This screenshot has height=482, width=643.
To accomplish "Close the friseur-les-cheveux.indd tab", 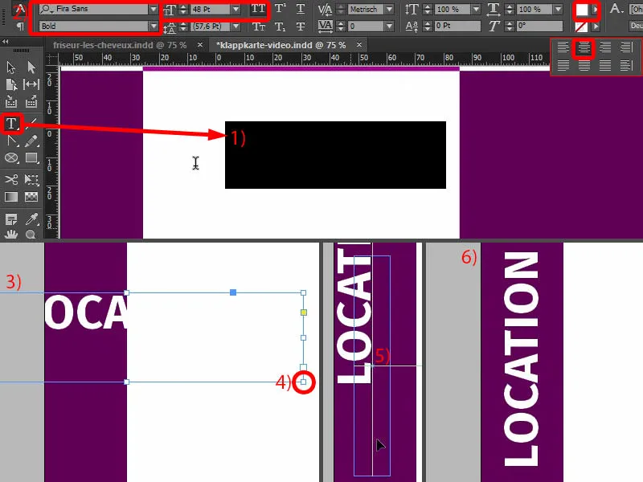I will tap(199, 44).
